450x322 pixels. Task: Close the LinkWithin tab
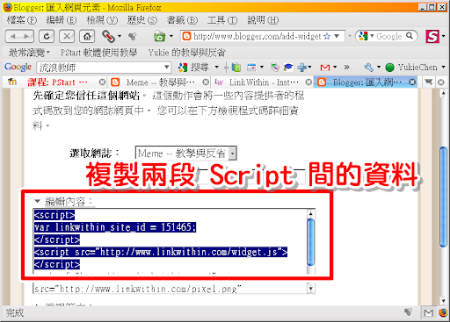point(308,82)
